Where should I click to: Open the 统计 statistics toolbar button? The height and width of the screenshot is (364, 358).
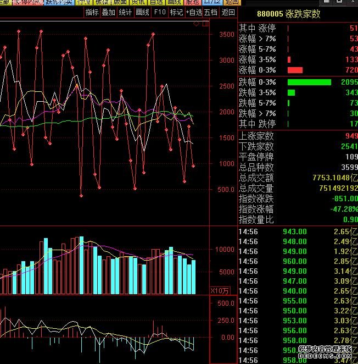coord(125,12)
